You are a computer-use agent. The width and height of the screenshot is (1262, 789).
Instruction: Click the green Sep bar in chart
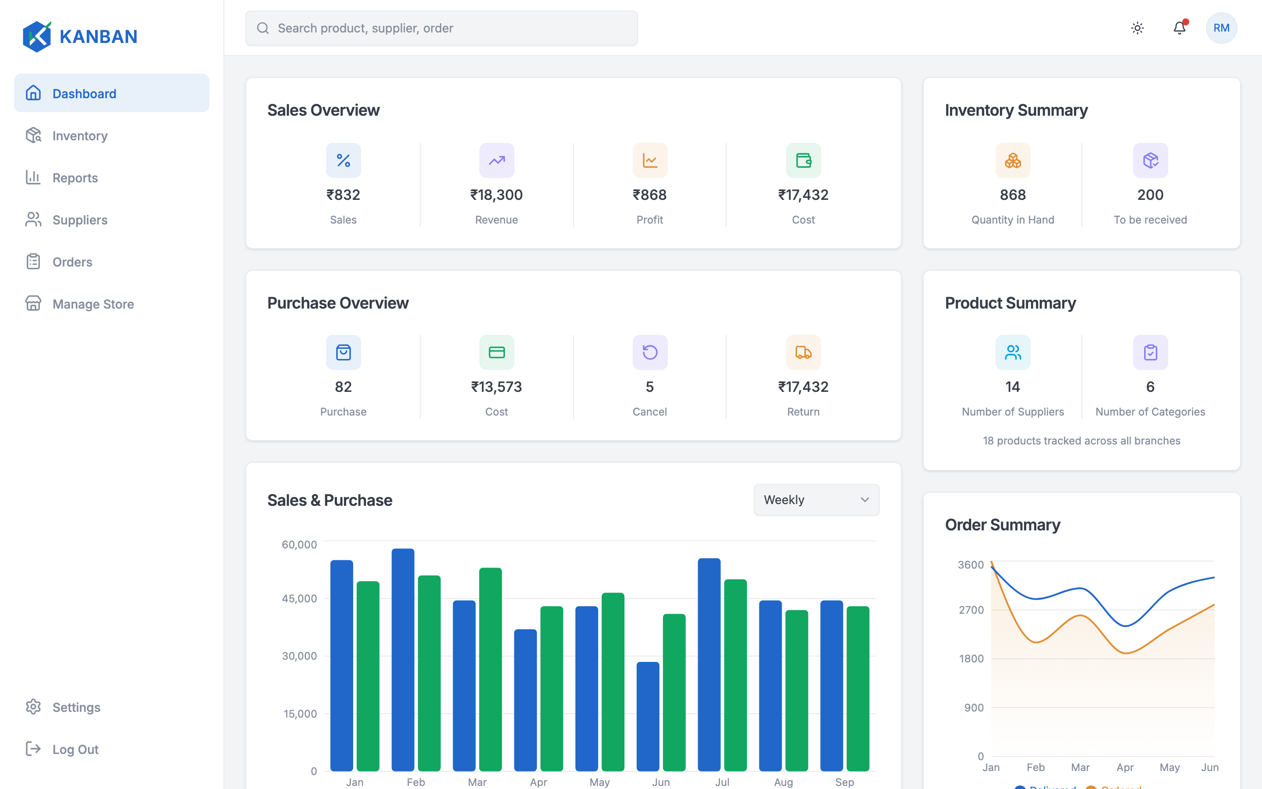(858, 688)
